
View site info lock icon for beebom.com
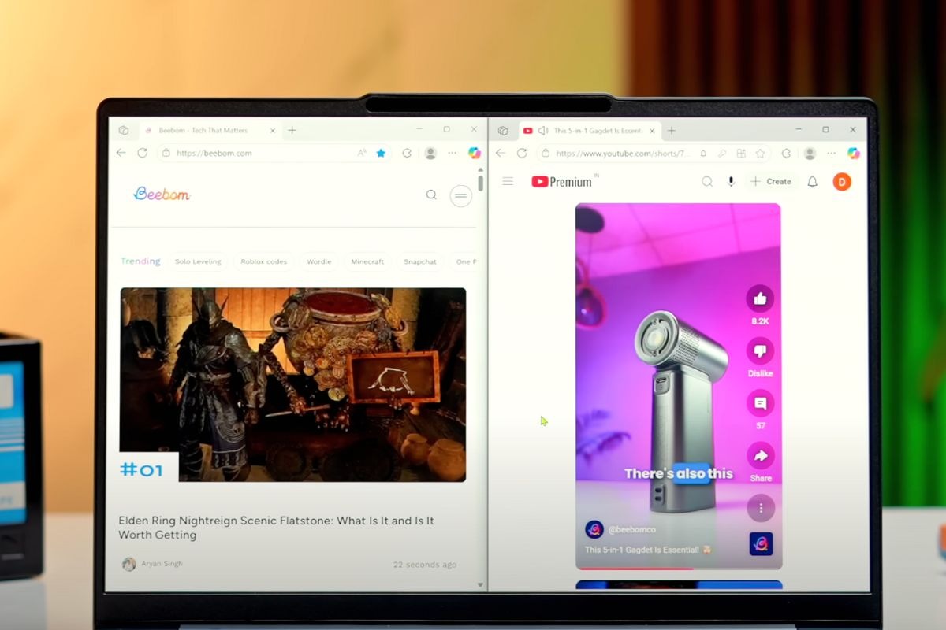point(166,153)
